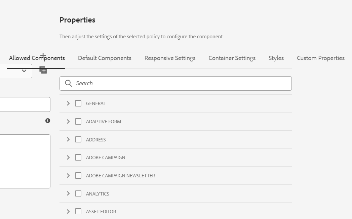Enable the ADAPTIVE FORM checkbox
The height and width of the screenshot is (219, 352).
78,122
